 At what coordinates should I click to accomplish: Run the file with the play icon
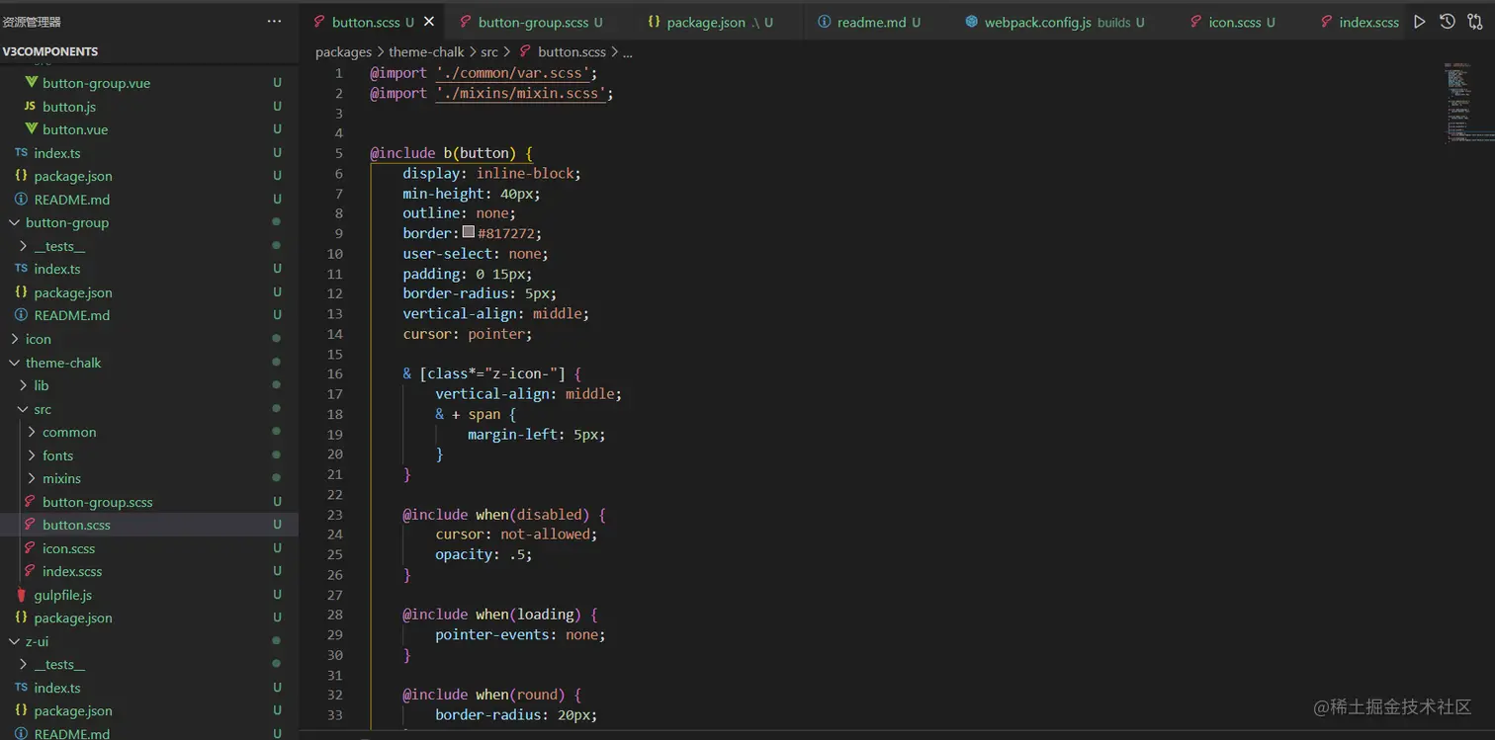pyautogui.click(x=1420, y=22)
